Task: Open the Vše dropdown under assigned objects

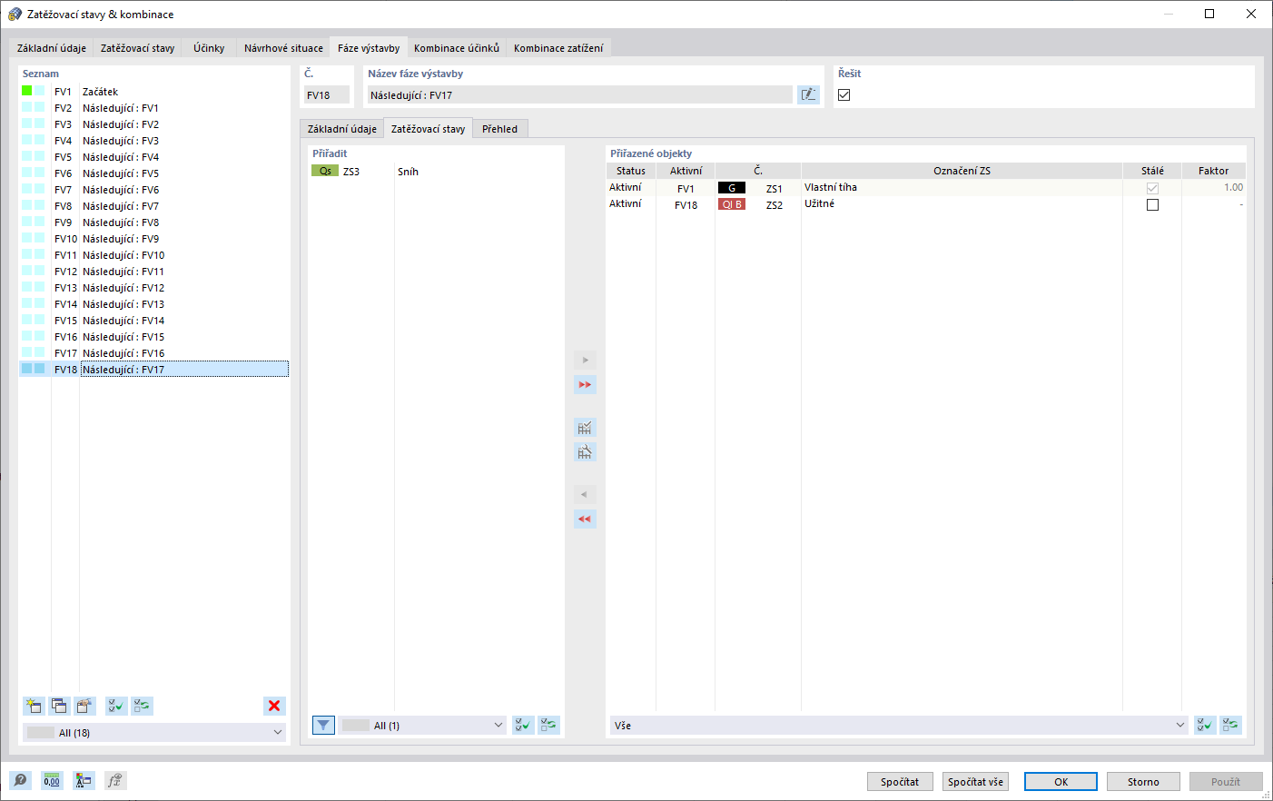Action: pyautogui.click(x=899, y=725)
